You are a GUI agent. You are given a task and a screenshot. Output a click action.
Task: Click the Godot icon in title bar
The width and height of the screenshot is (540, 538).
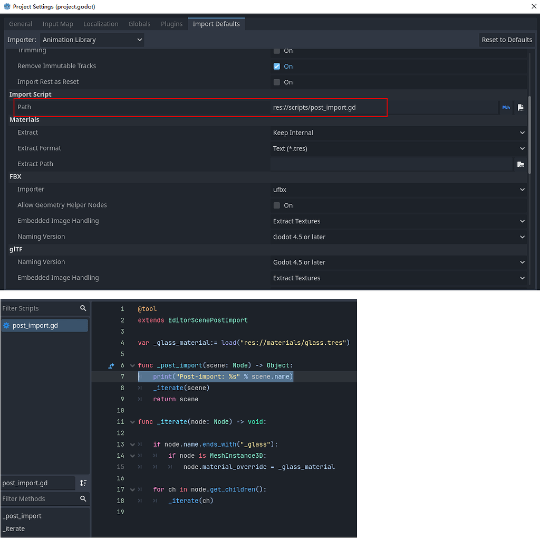click(7, 6)
